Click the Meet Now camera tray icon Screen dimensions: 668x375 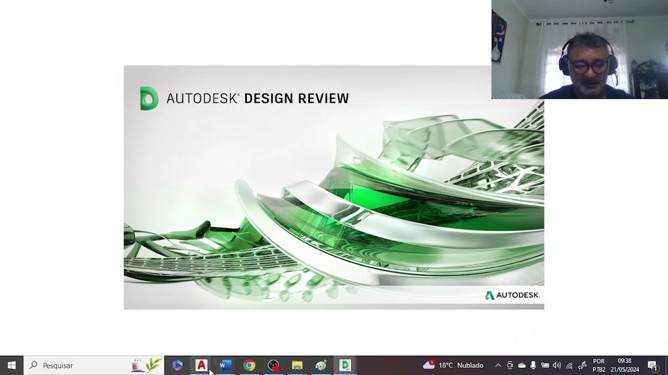[510, 365]
